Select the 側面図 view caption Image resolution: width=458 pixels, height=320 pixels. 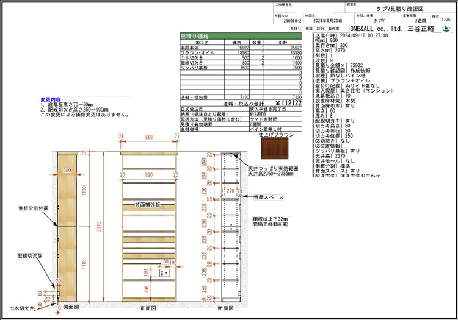(71, 307)
